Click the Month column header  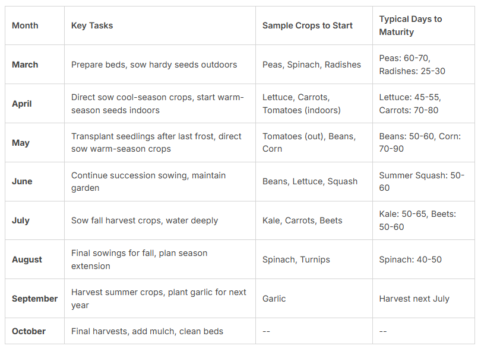[x=25, y=25]
